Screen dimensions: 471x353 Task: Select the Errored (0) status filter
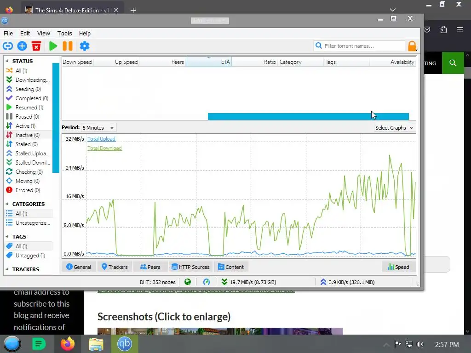[29, 190]
